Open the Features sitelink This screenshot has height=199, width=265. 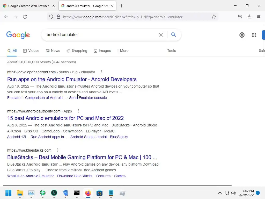[103, 176]
